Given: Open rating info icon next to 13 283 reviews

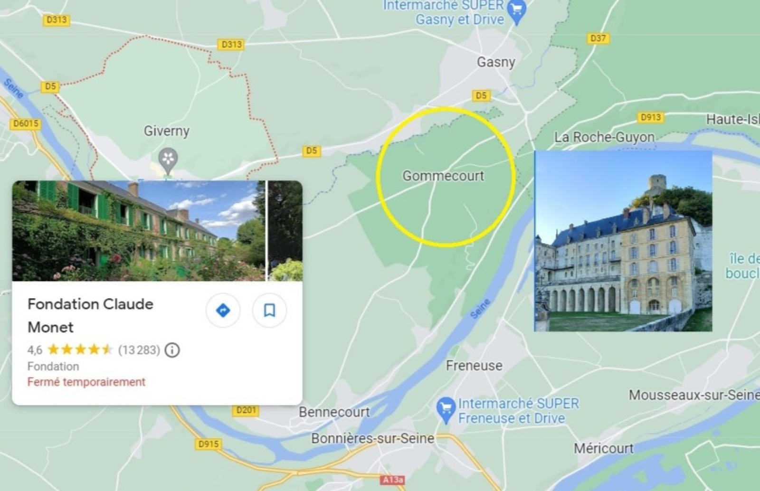Looking at the screenshot, I should pyautogui.click(x=172, y=350).
